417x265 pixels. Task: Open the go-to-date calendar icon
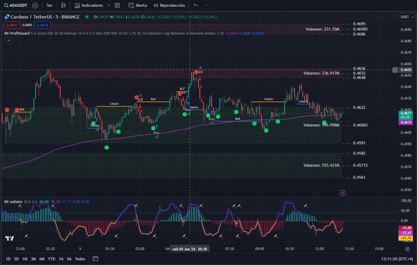tap(95, 259)
